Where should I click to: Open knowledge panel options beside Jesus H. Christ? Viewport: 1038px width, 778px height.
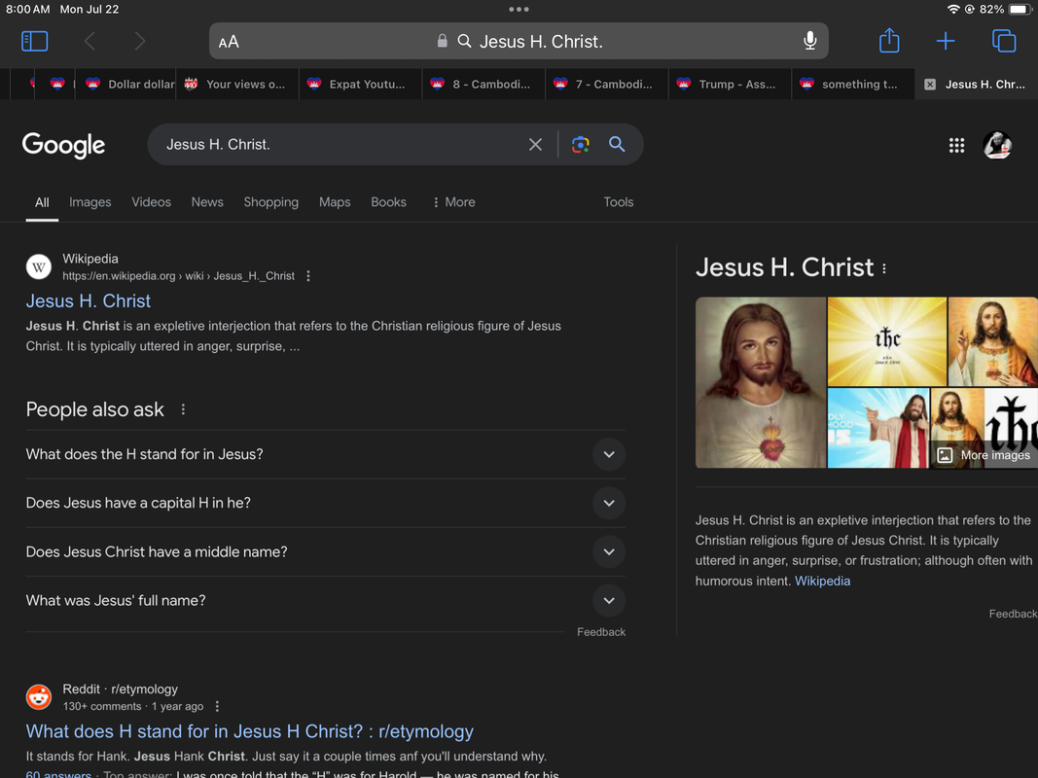point(883,268)
